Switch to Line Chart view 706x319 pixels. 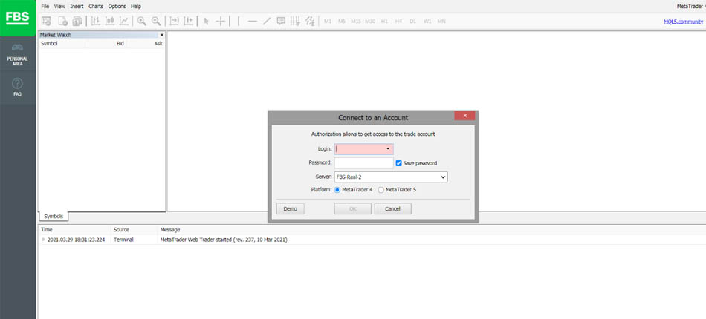pos(124,21)
